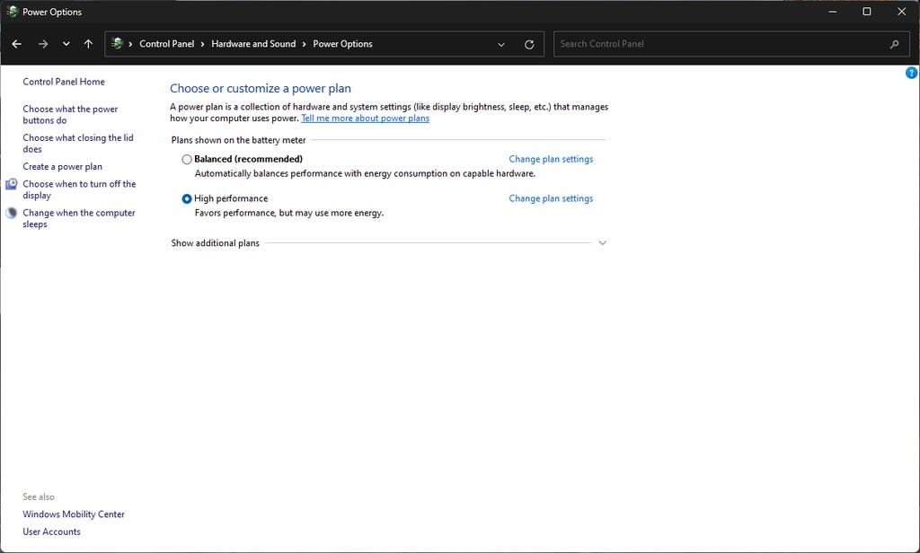Click the display timer icon in sidebar

(12, 184)
